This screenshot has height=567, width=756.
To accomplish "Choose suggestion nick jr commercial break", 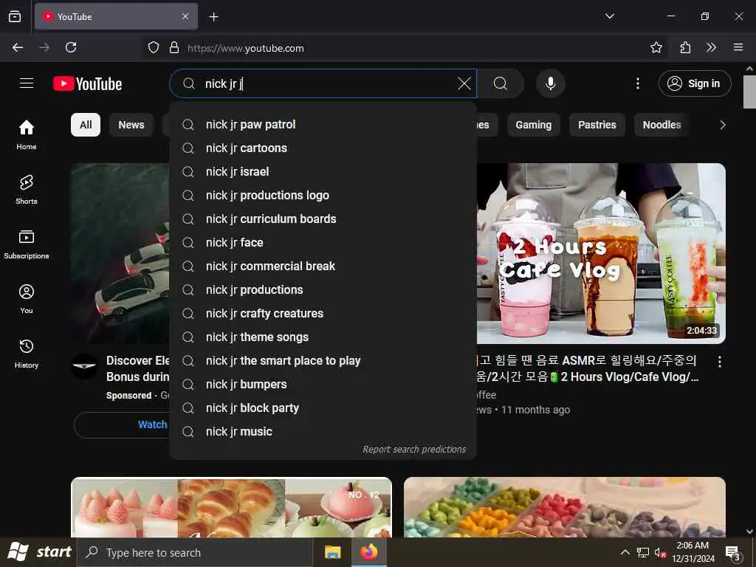I will click(323, 266).
